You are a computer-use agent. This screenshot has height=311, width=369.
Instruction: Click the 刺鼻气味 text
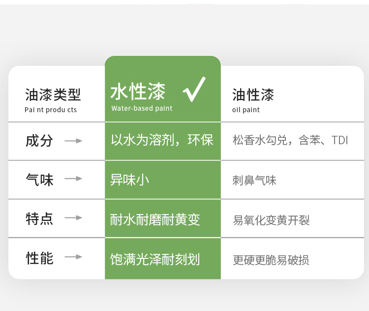point(254,180)
